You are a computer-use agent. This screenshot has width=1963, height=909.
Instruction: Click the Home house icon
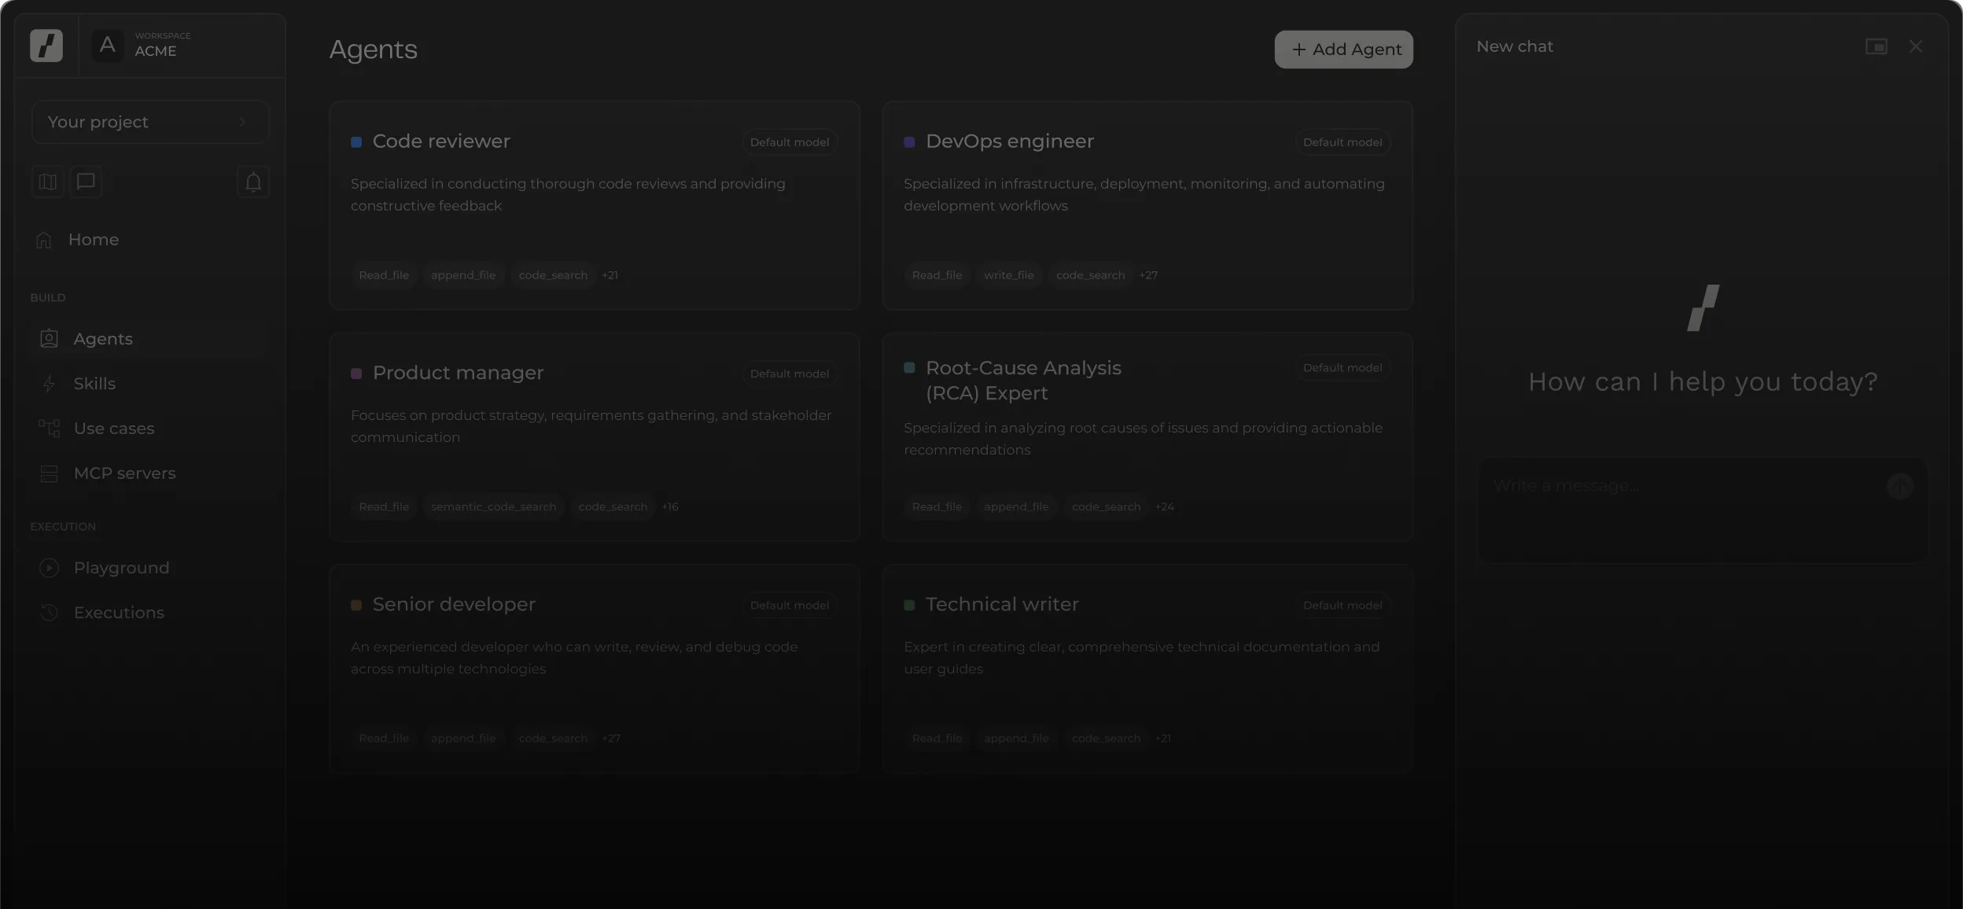click(x=44, y=240)
